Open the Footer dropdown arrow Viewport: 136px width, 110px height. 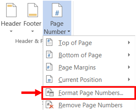(x=33, y=31)
